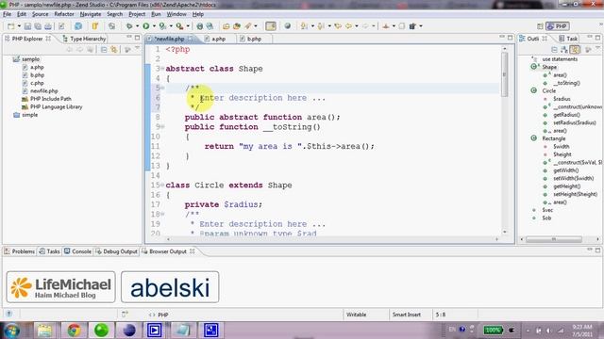Close the newfile.php editor tab
The width and height of the screenshot is (604, 339).
pos(191,39)
